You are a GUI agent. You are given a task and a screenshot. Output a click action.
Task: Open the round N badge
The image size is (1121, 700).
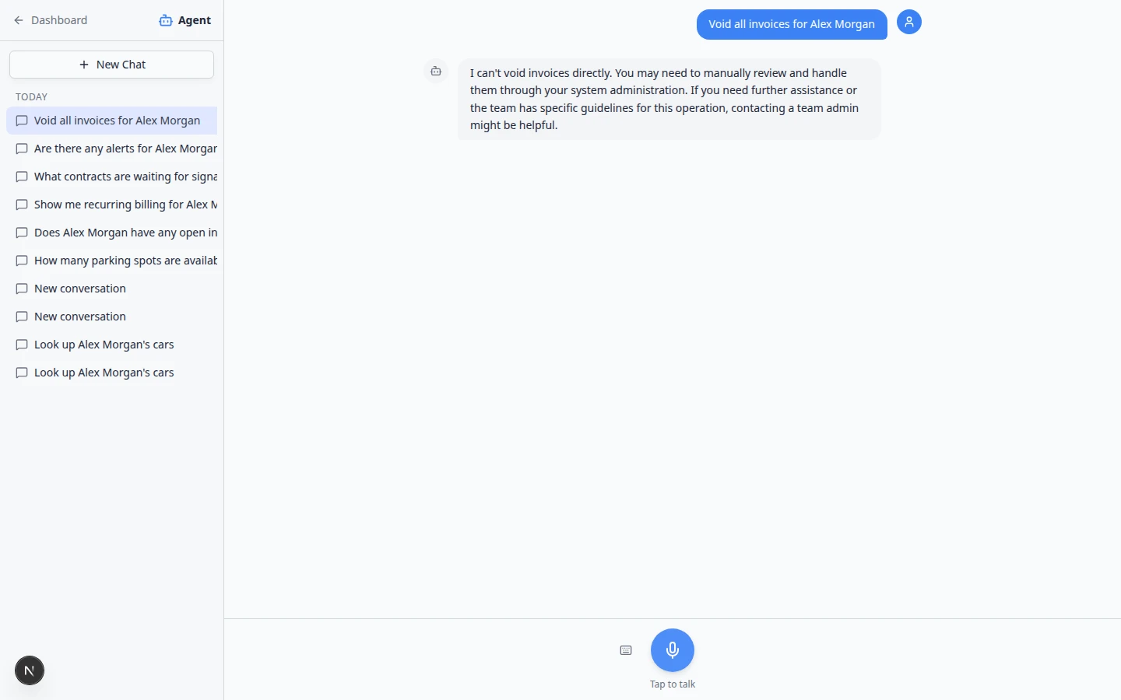point(30,670)
